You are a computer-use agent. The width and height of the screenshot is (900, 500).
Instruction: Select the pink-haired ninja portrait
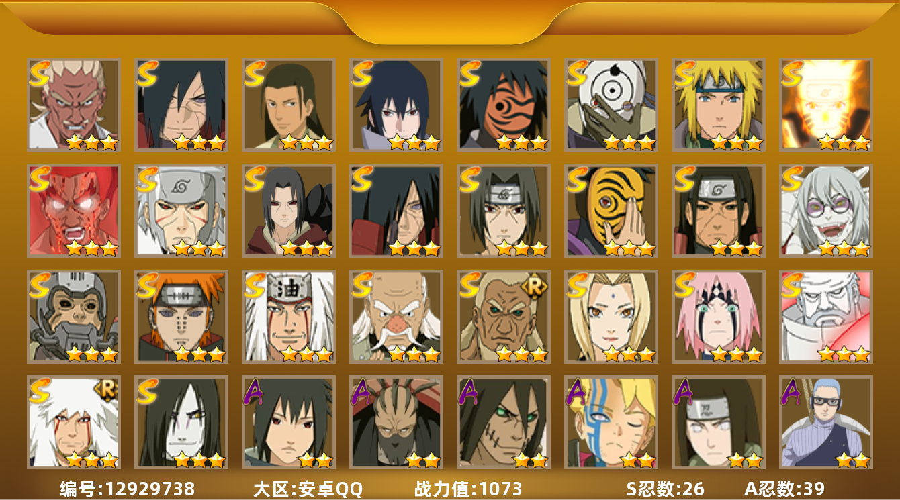coord(718,316)
